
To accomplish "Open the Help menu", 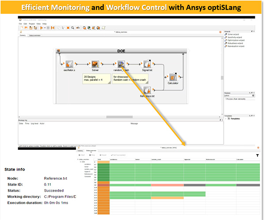I will 44,24.
